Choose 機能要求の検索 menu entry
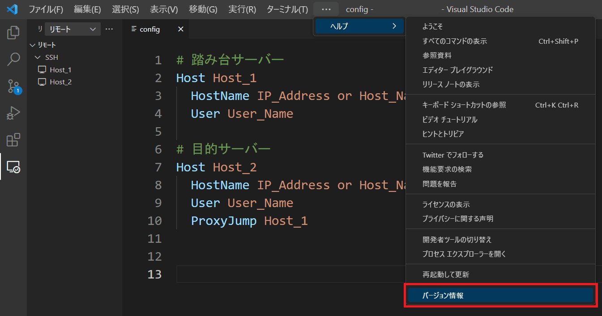 click(500, 169)
